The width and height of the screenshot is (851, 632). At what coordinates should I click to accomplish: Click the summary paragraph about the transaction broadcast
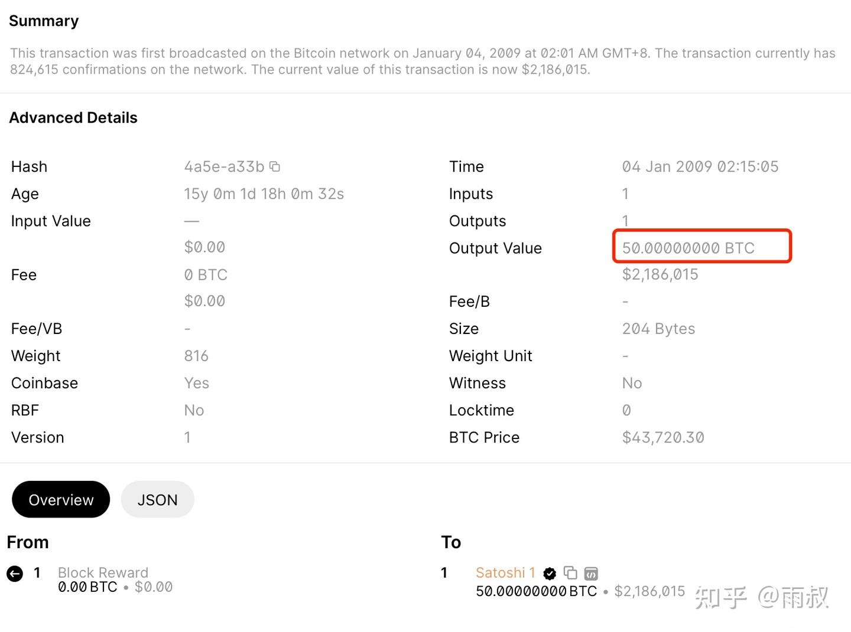coord(423,61)
